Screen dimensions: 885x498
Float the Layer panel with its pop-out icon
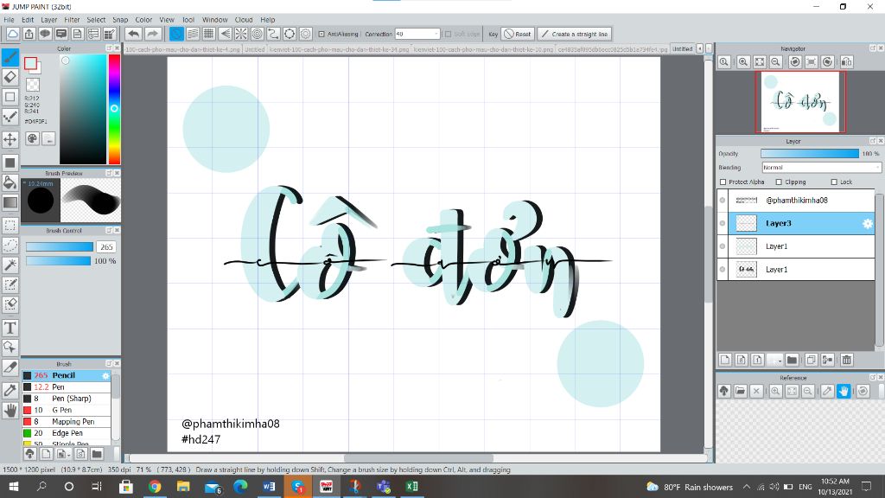click(x=873, y=141)
